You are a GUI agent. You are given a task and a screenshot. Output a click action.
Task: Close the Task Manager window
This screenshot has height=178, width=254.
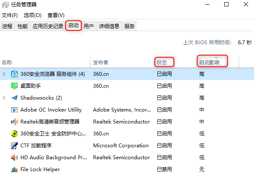[246, 5]
